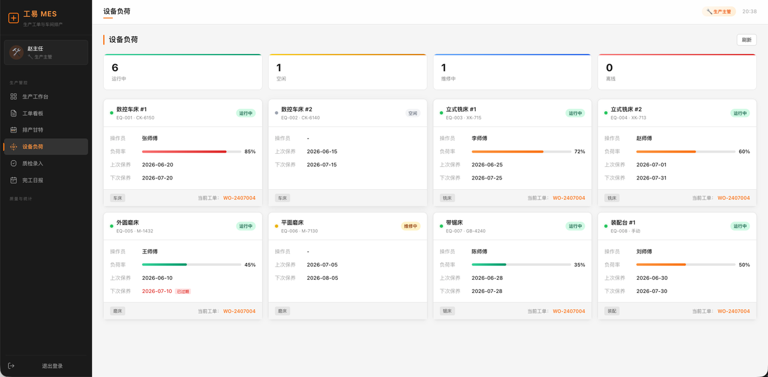Screen dimensions: 768x377
Task: Click the 刷新 button
Action: (746, 40)
